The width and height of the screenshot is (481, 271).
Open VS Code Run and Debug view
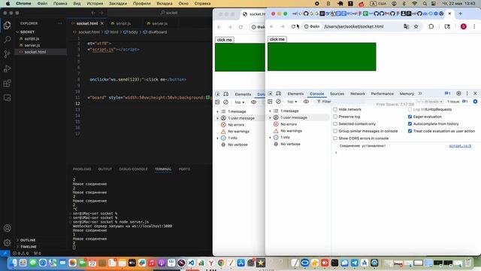[7, 69]
